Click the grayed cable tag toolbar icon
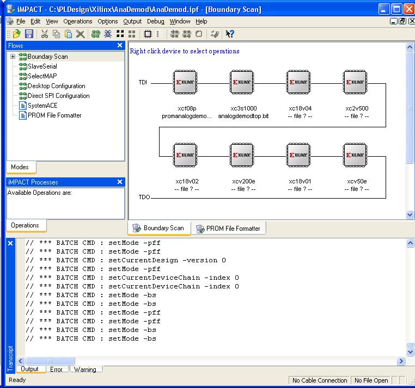The image size is (415, 388). point(215,34)
